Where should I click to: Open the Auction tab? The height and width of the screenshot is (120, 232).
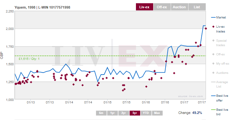[179, 7]
